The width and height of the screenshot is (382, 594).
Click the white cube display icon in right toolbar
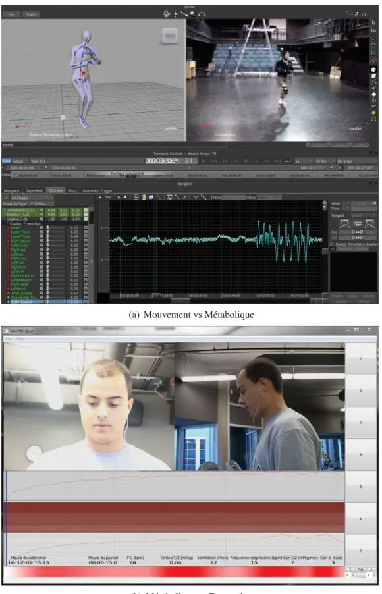coord(373,70)
